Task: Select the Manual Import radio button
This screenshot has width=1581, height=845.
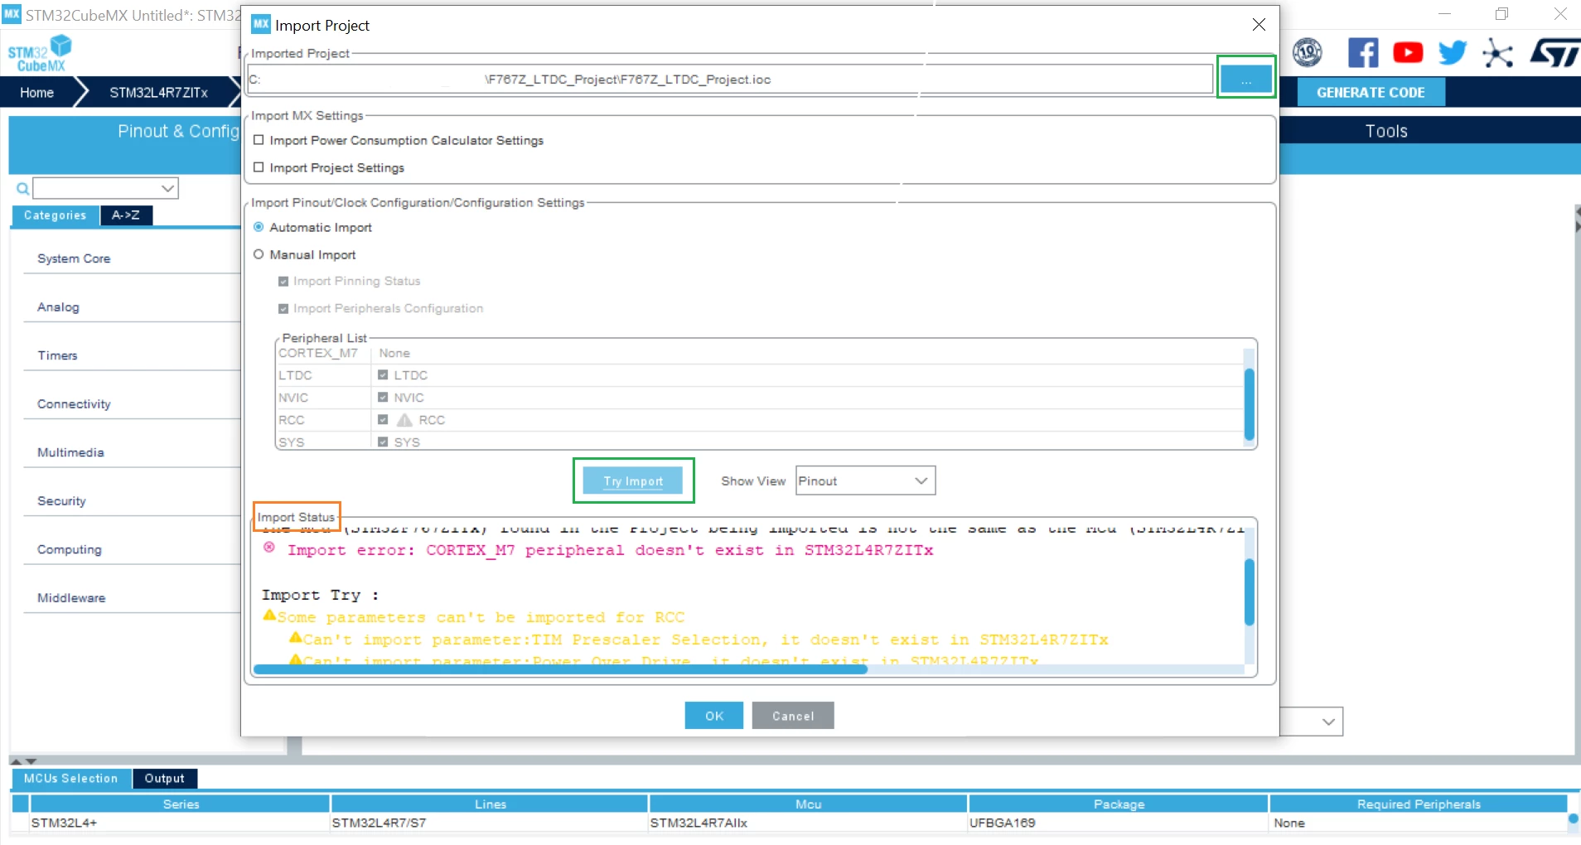Action: [259, 254]
